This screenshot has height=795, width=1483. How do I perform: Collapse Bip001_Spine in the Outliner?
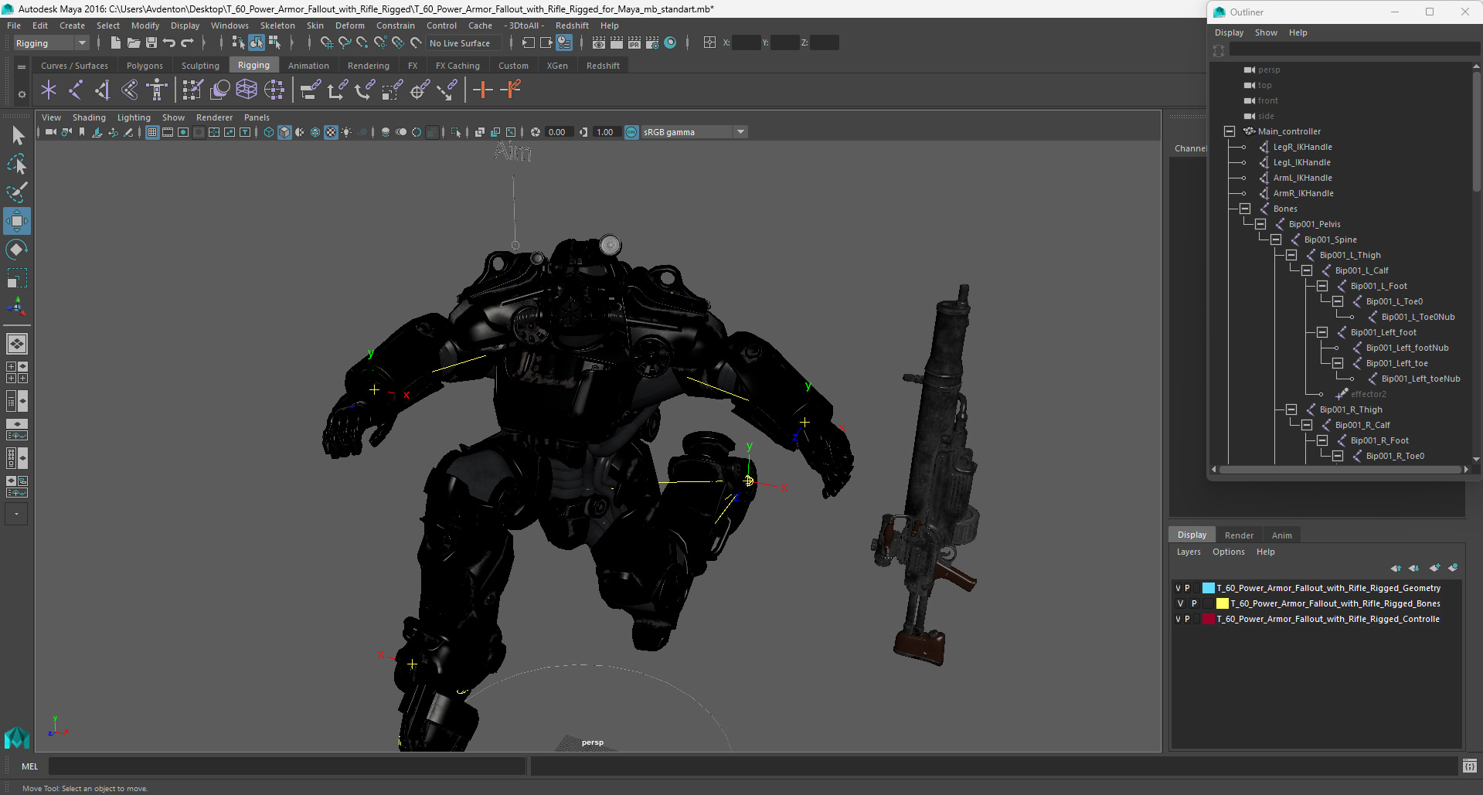[1276, 240]
